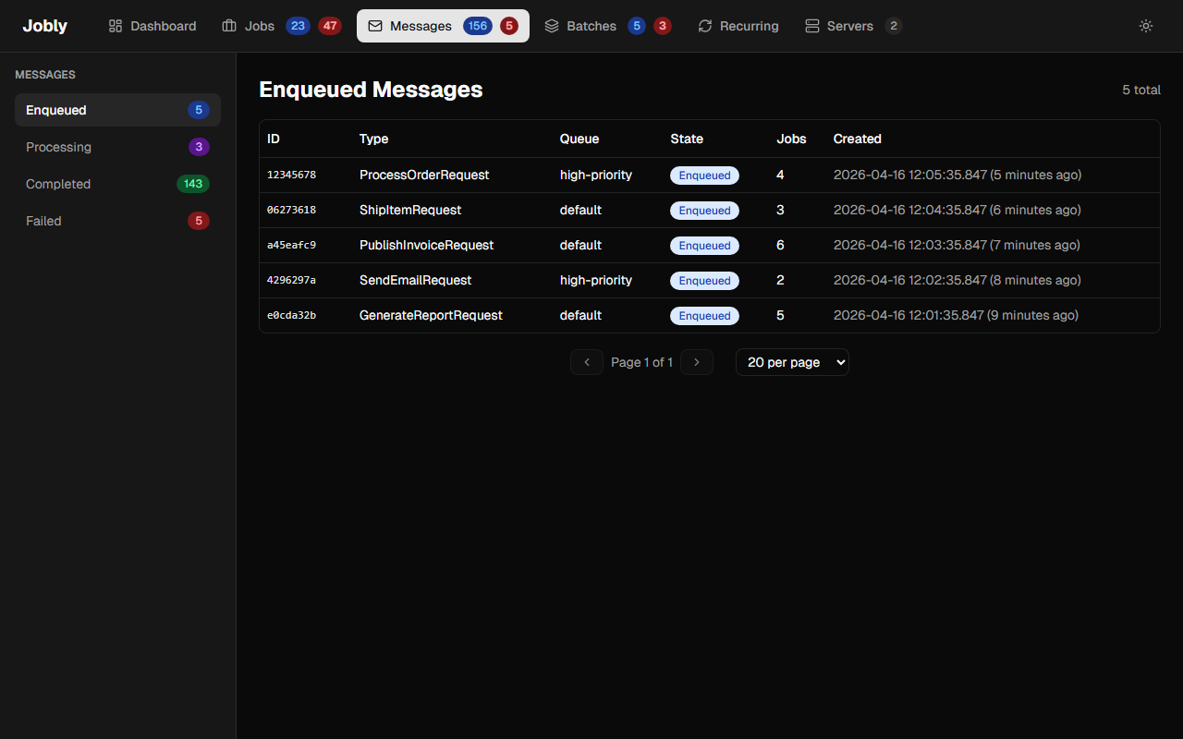Go to previous page chevron
Screen dimensions: 1183x739
coord(587,362)
